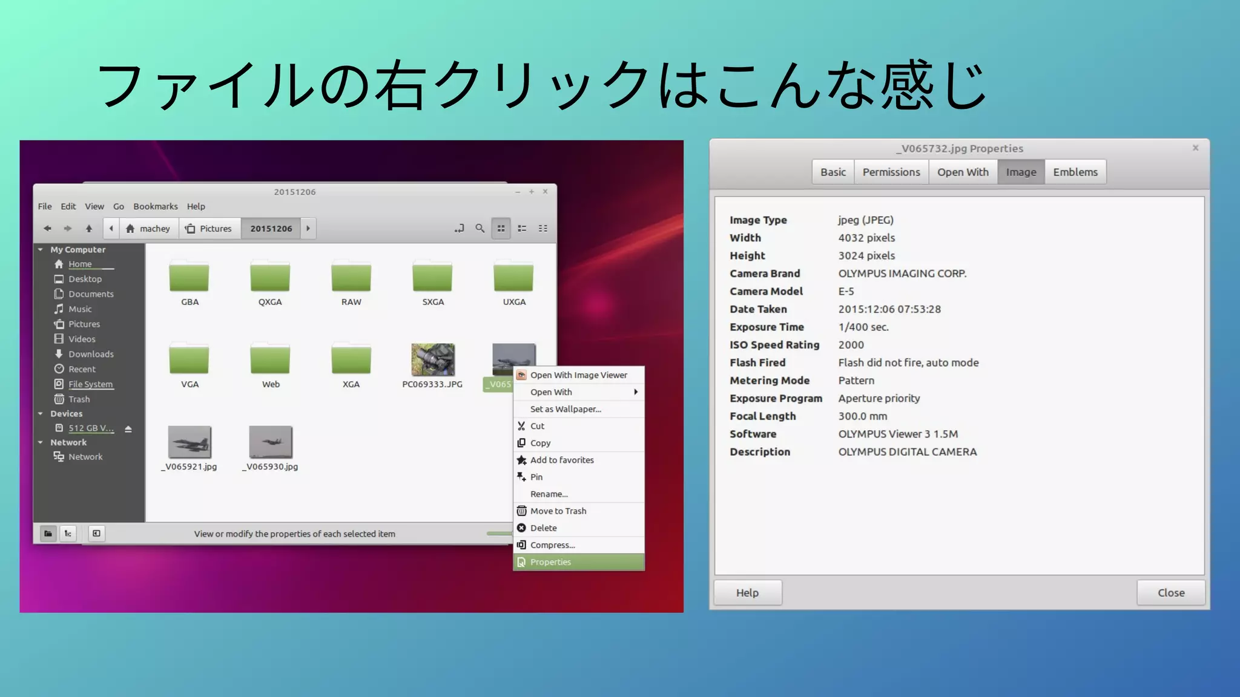Image resolution: width=1240 pixels, height=697 pixels.
Task: Eject the 512 GB volume
Action: (x=128, y=428)
